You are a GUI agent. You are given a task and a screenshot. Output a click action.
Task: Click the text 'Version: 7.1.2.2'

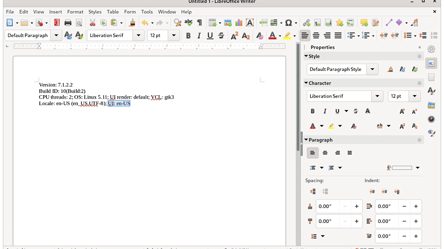56,85
